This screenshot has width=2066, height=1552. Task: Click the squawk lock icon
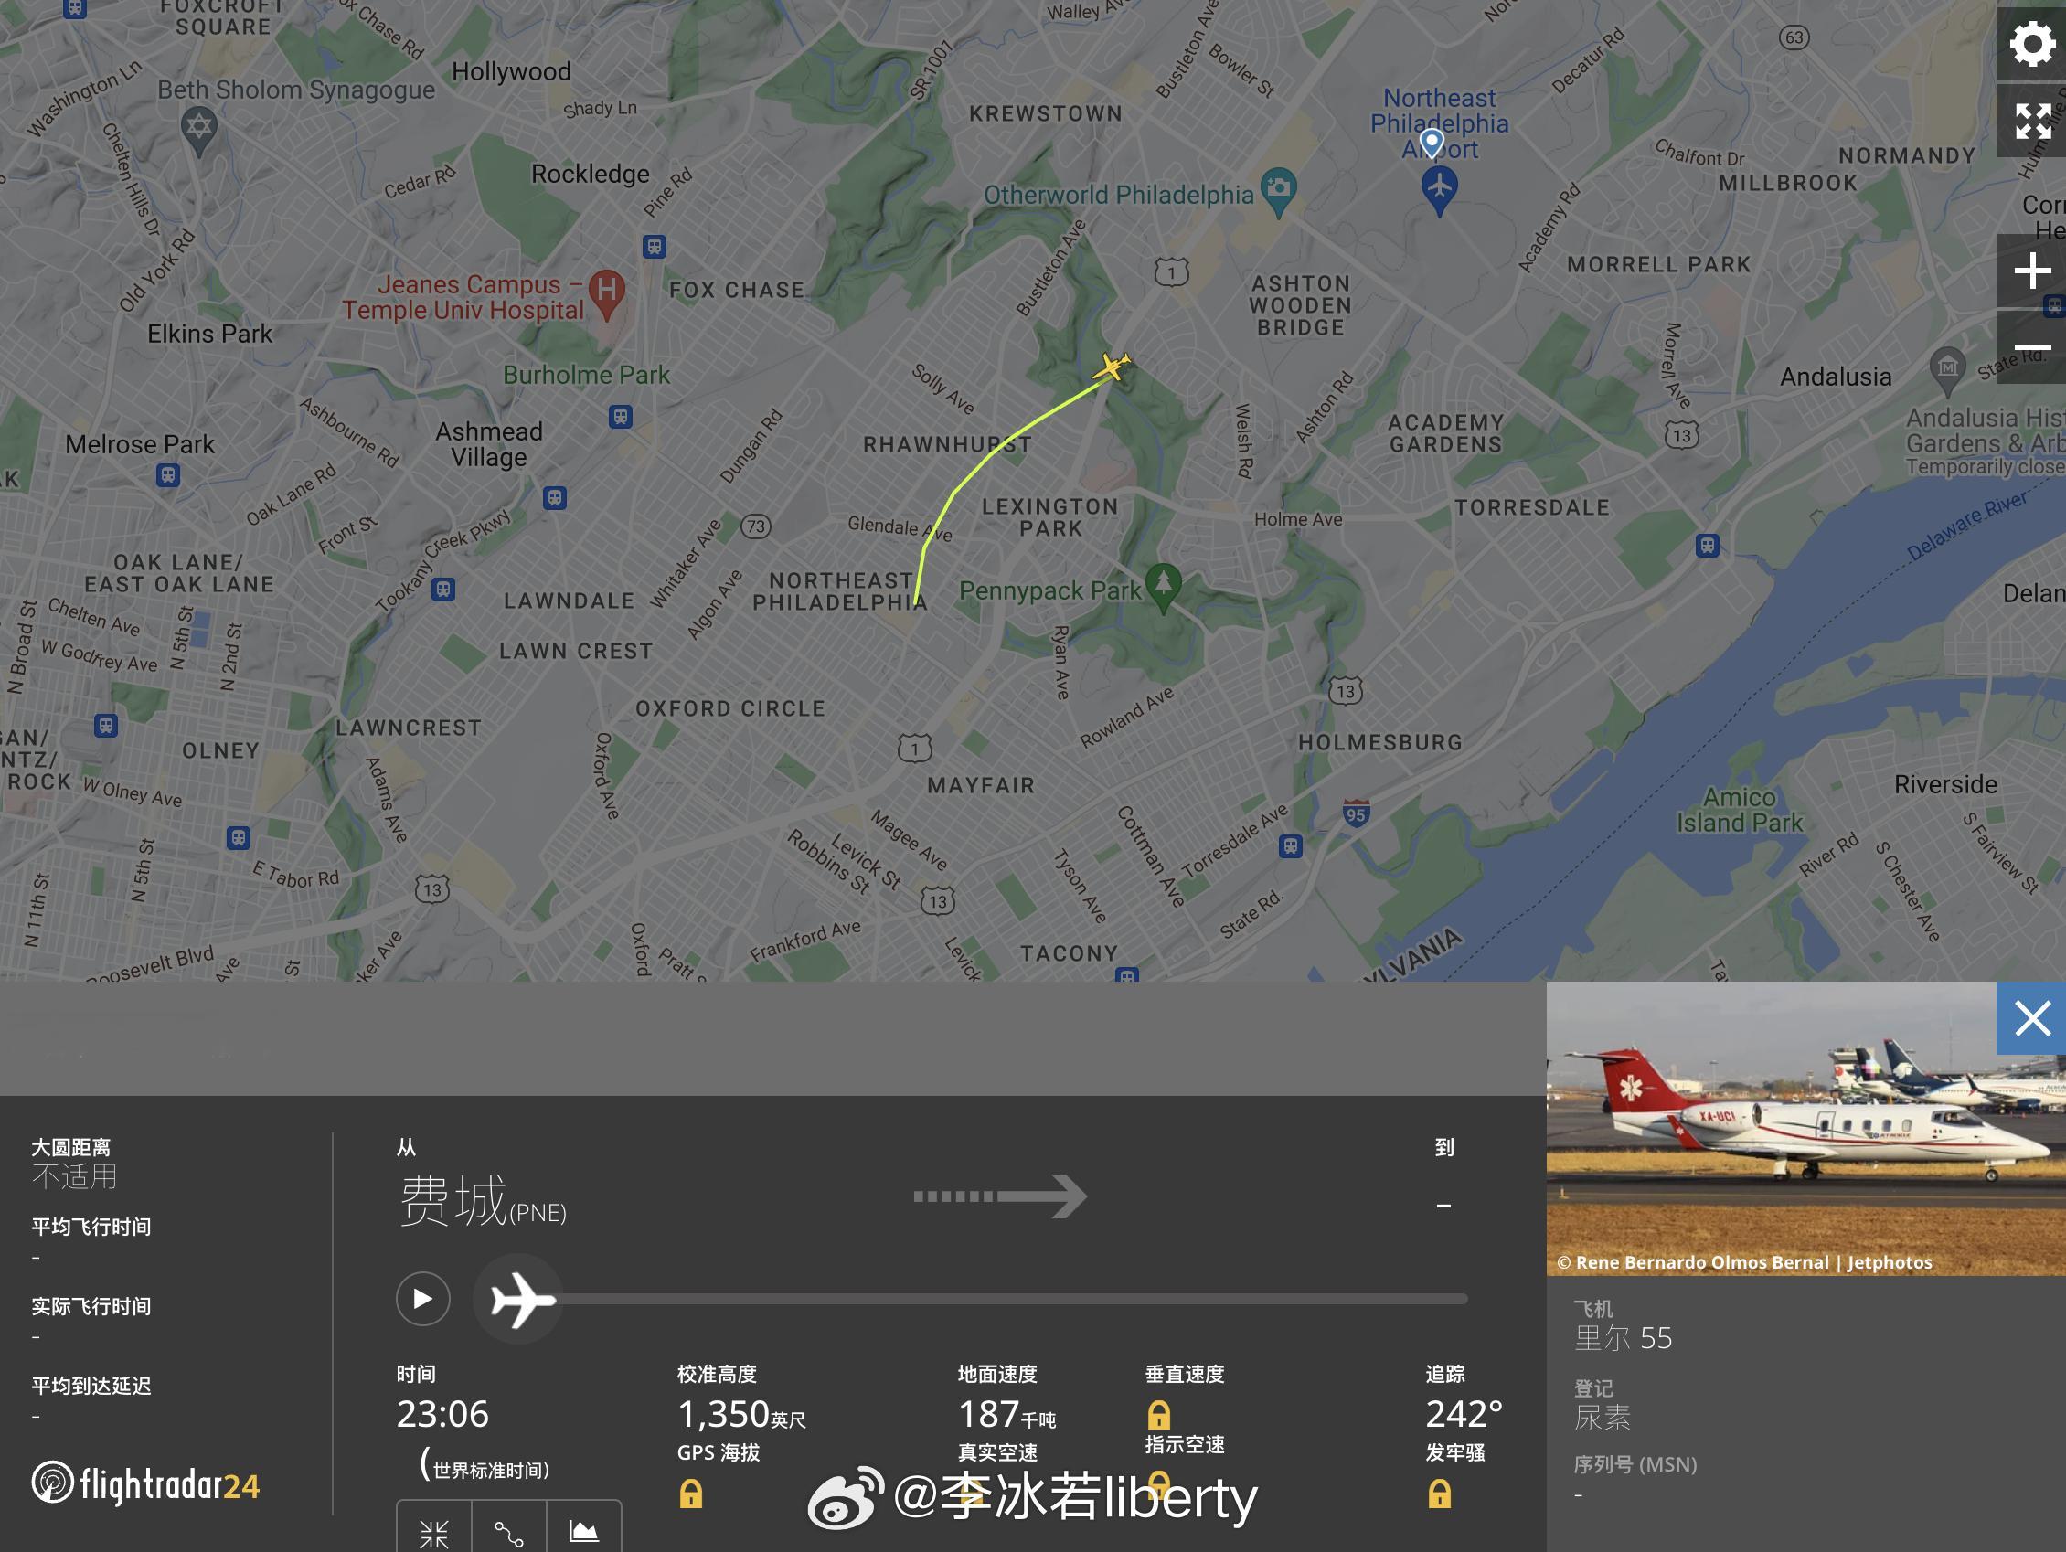click(x=1439, y=1494)
